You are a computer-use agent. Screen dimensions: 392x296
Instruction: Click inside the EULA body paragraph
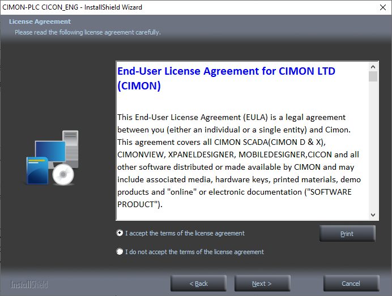[238, 155]
